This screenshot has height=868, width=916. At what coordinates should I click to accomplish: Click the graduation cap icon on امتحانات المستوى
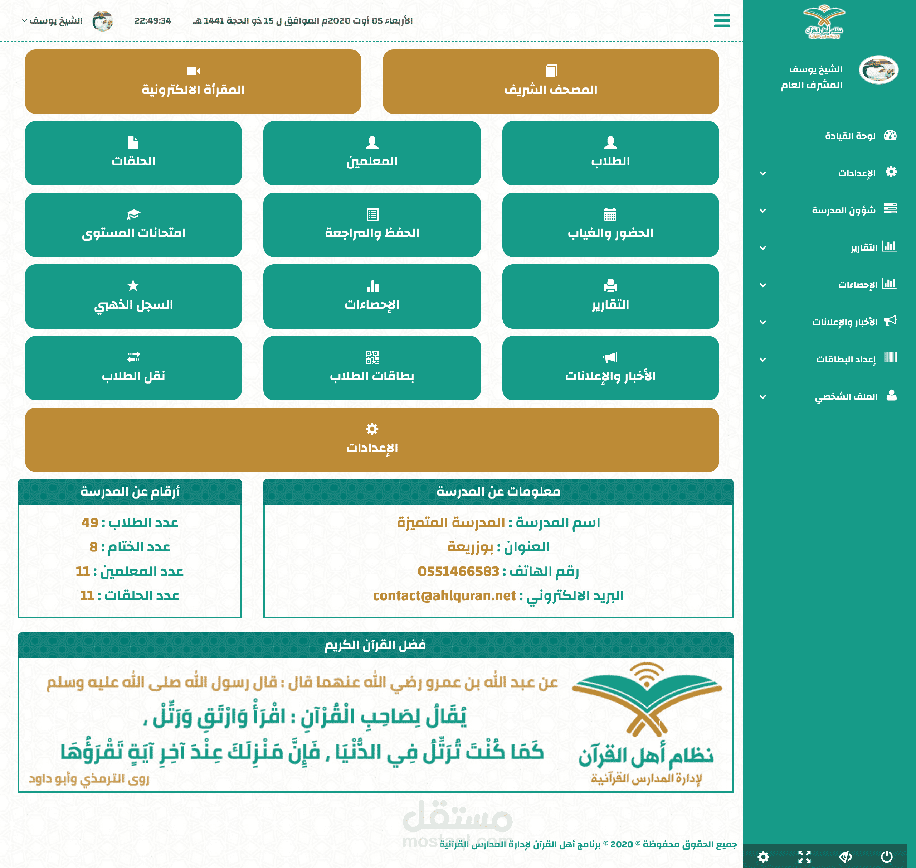[133, 214]
